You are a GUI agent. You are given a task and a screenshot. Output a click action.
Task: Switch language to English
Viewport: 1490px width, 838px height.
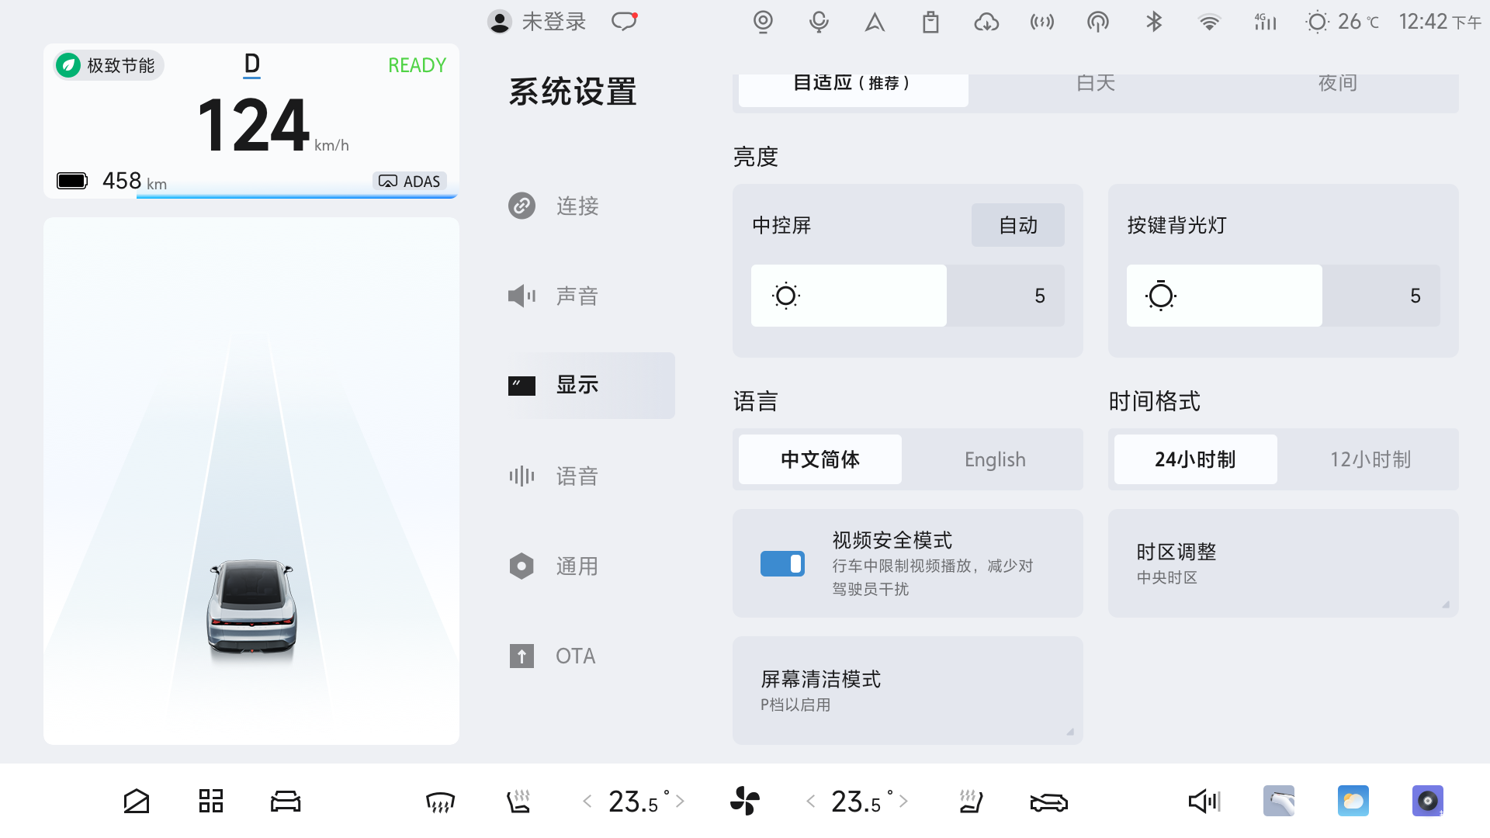994,459
